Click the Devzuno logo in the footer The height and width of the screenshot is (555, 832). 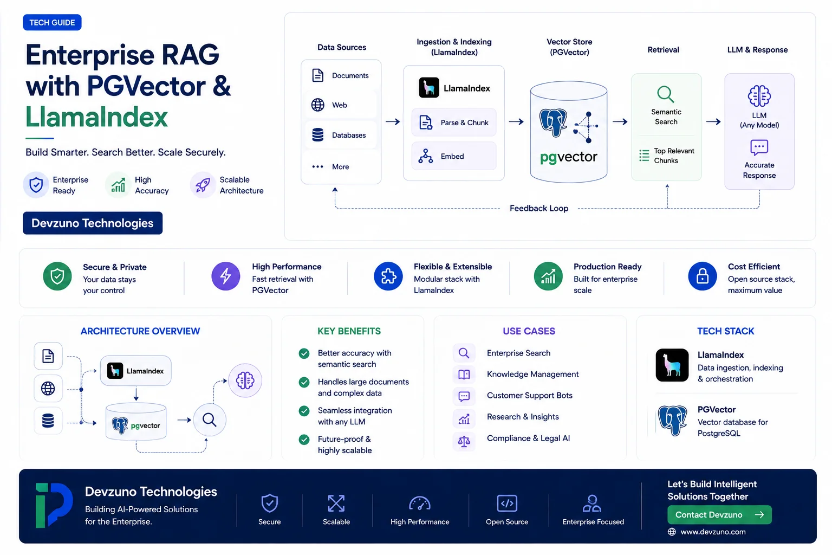54,505
